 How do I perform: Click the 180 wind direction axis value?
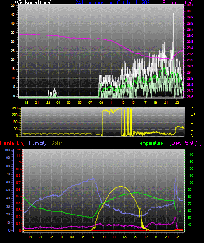[x=14, y=122]
